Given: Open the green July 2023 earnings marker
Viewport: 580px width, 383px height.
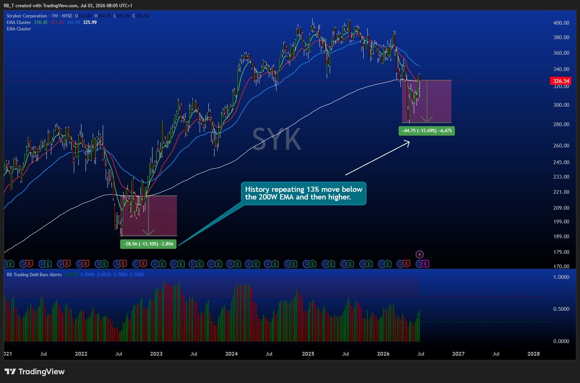Looking at the screenshot, I should 199,263.
